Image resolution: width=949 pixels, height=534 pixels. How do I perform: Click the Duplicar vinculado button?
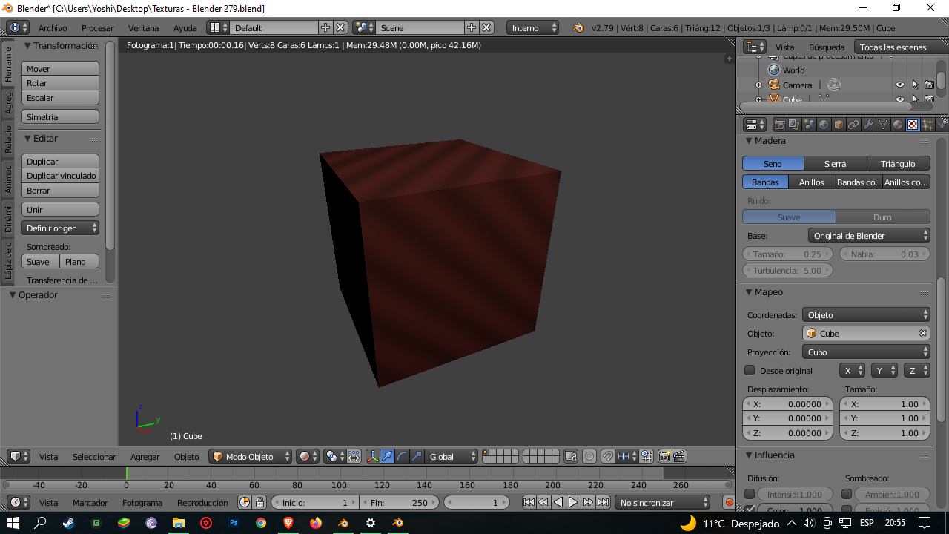tap(60, 176)
